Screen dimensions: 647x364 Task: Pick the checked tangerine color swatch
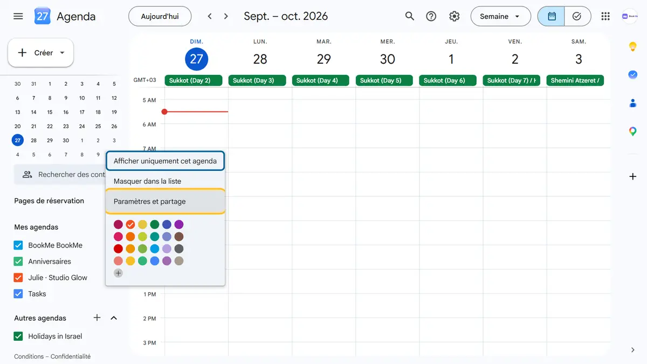click(x=130, y=225)
